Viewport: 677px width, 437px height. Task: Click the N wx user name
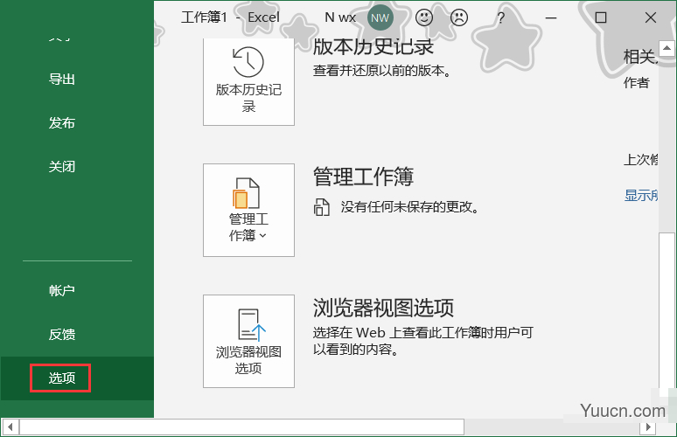(340, 17)
